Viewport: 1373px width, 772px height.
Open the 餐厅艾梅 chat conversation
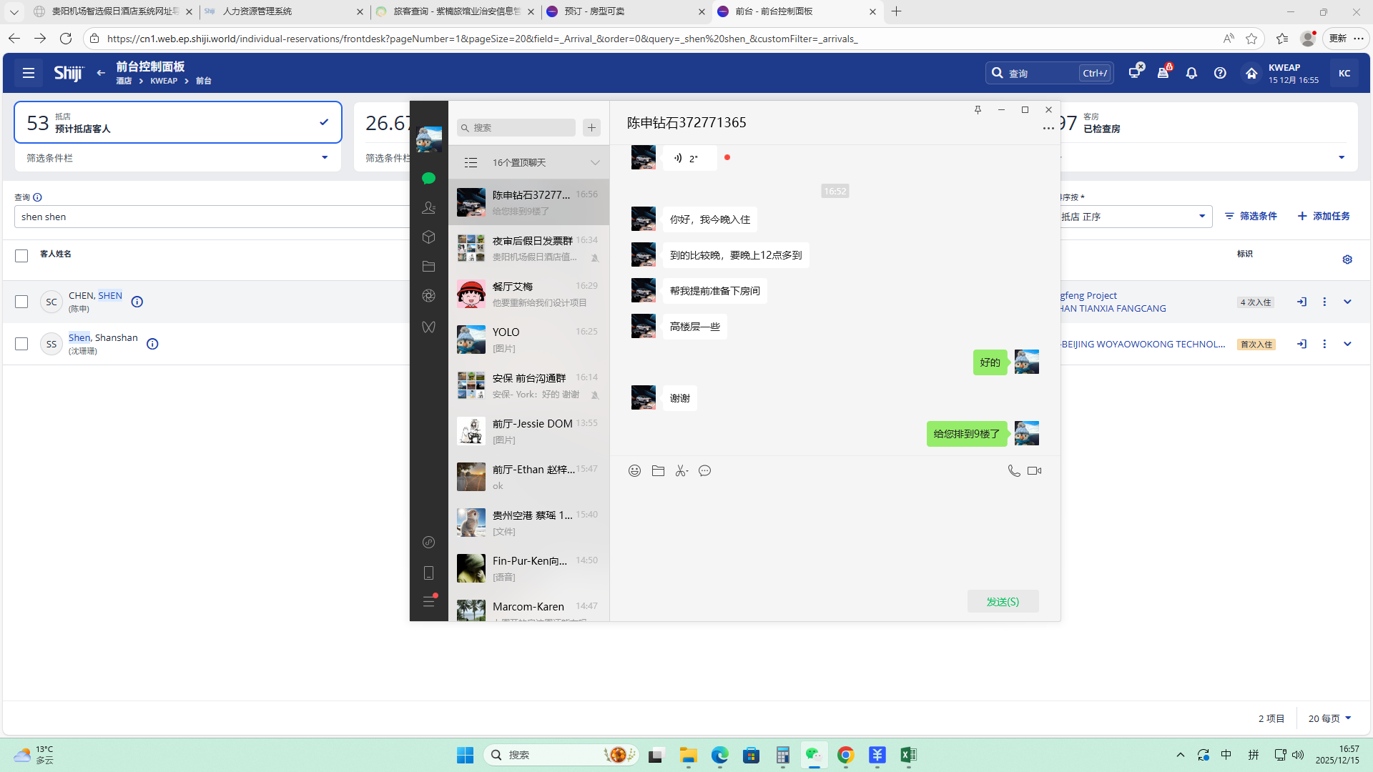pyautogui.click(x=528, y=294)
